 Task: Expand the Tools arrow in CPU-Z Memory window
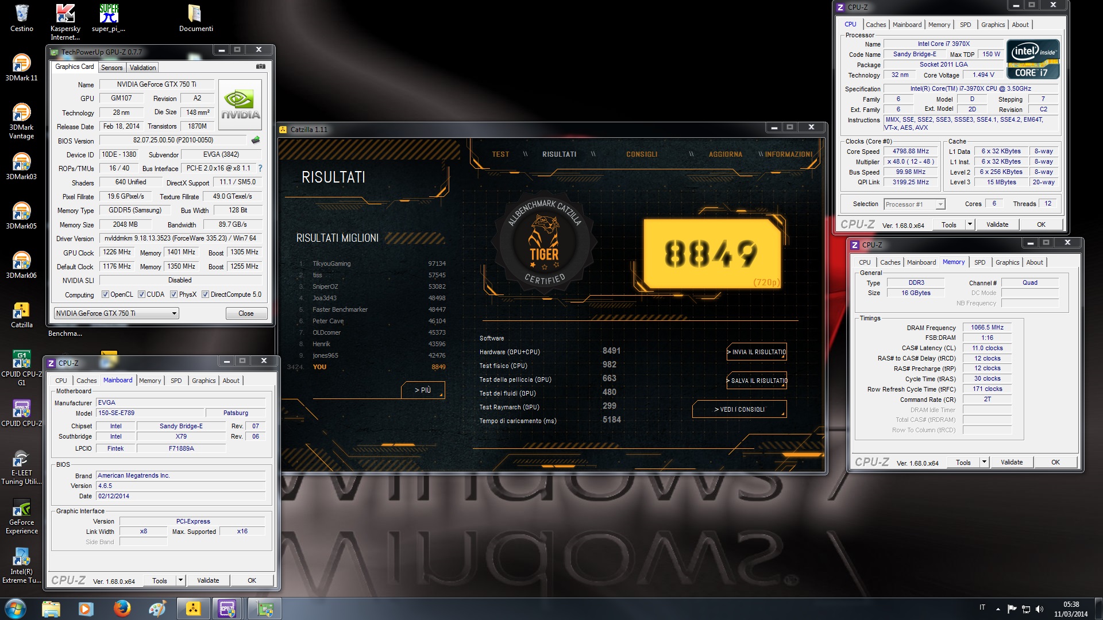984,462
